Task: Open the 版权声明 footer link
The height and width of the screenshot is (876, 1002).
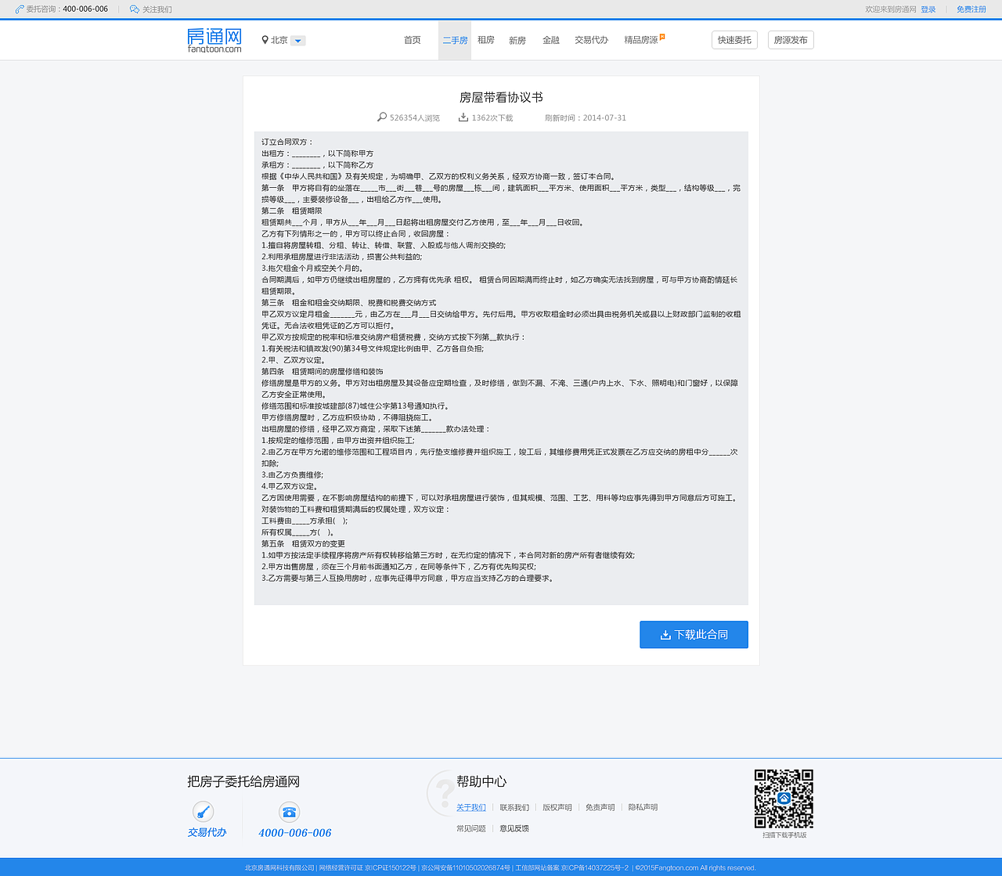Action: (557, 807)
